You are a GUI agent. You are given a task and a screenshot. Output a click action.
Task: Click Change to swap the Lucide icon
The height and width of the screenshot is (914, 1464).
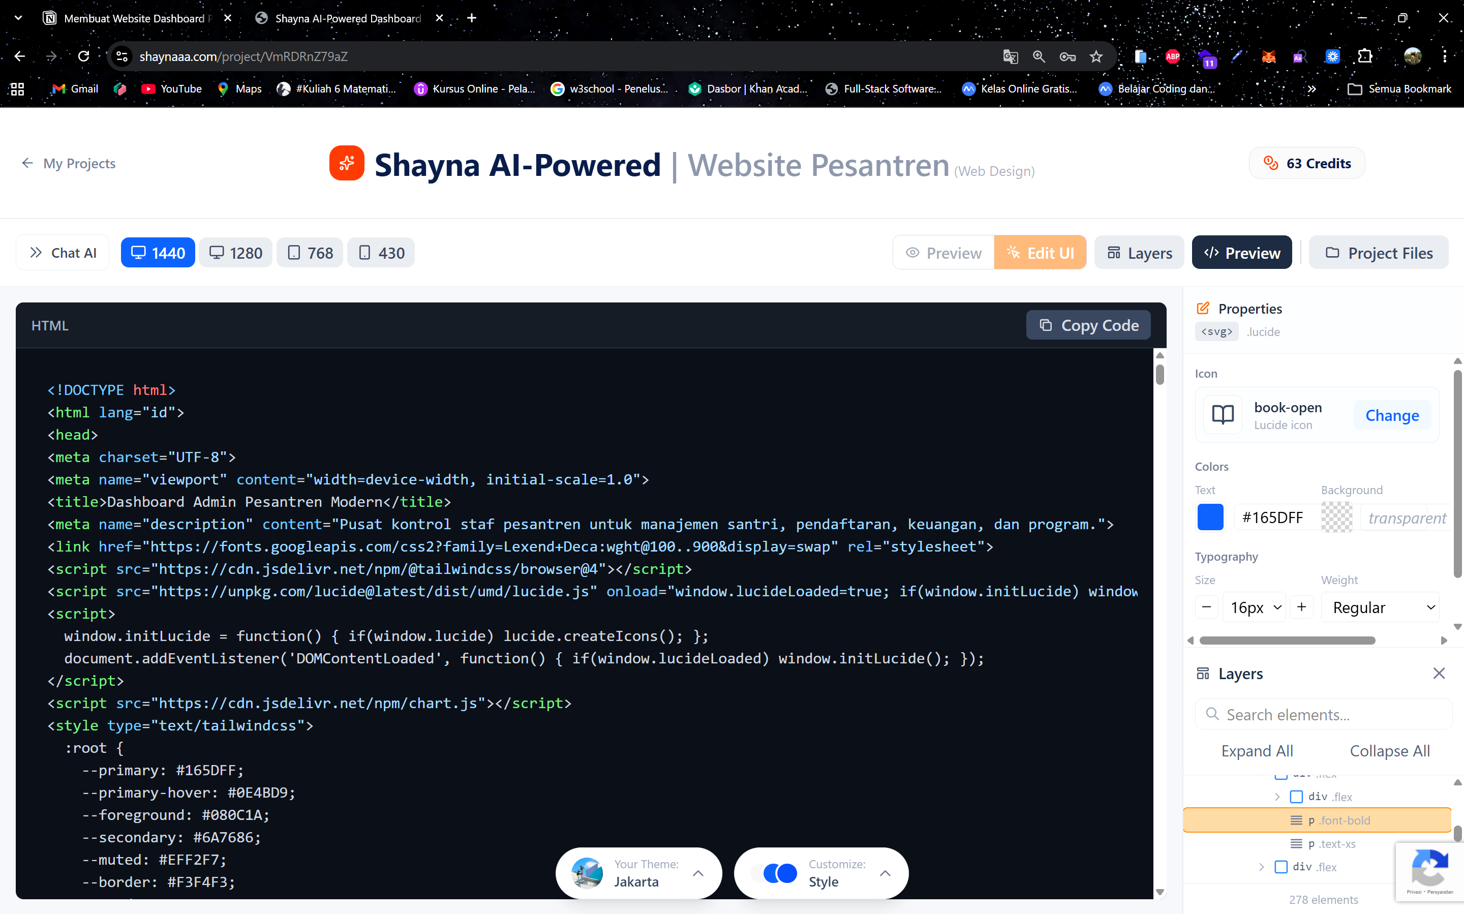1391,415
